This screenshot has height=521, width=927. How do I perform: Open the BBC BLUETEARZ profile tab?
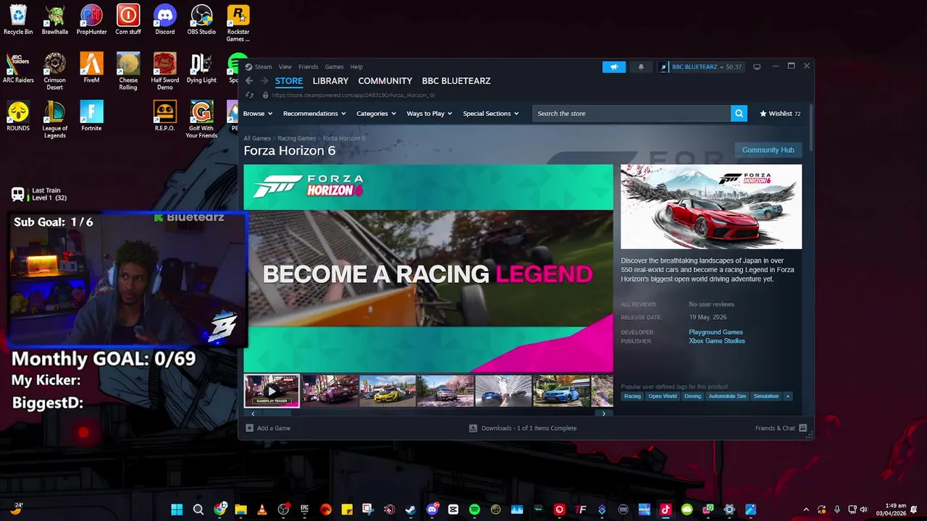(456, 81)
